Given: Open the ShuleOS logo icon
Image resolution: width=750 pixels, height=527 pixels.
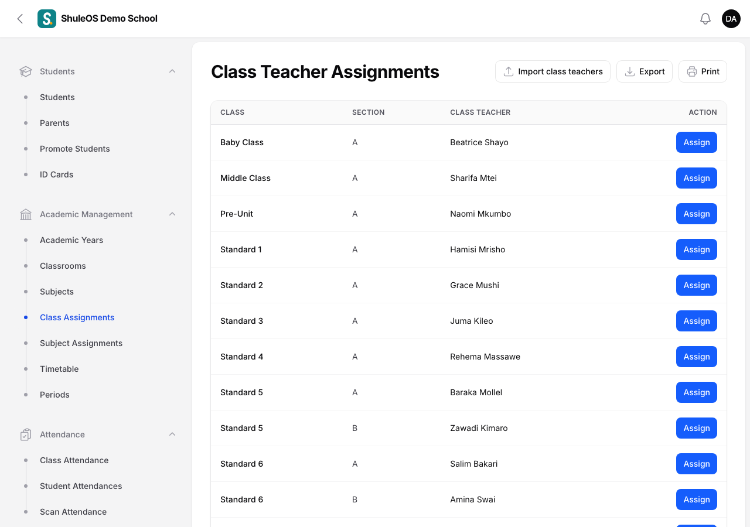Looking at the screenshot, I should (x=47, y=19).
